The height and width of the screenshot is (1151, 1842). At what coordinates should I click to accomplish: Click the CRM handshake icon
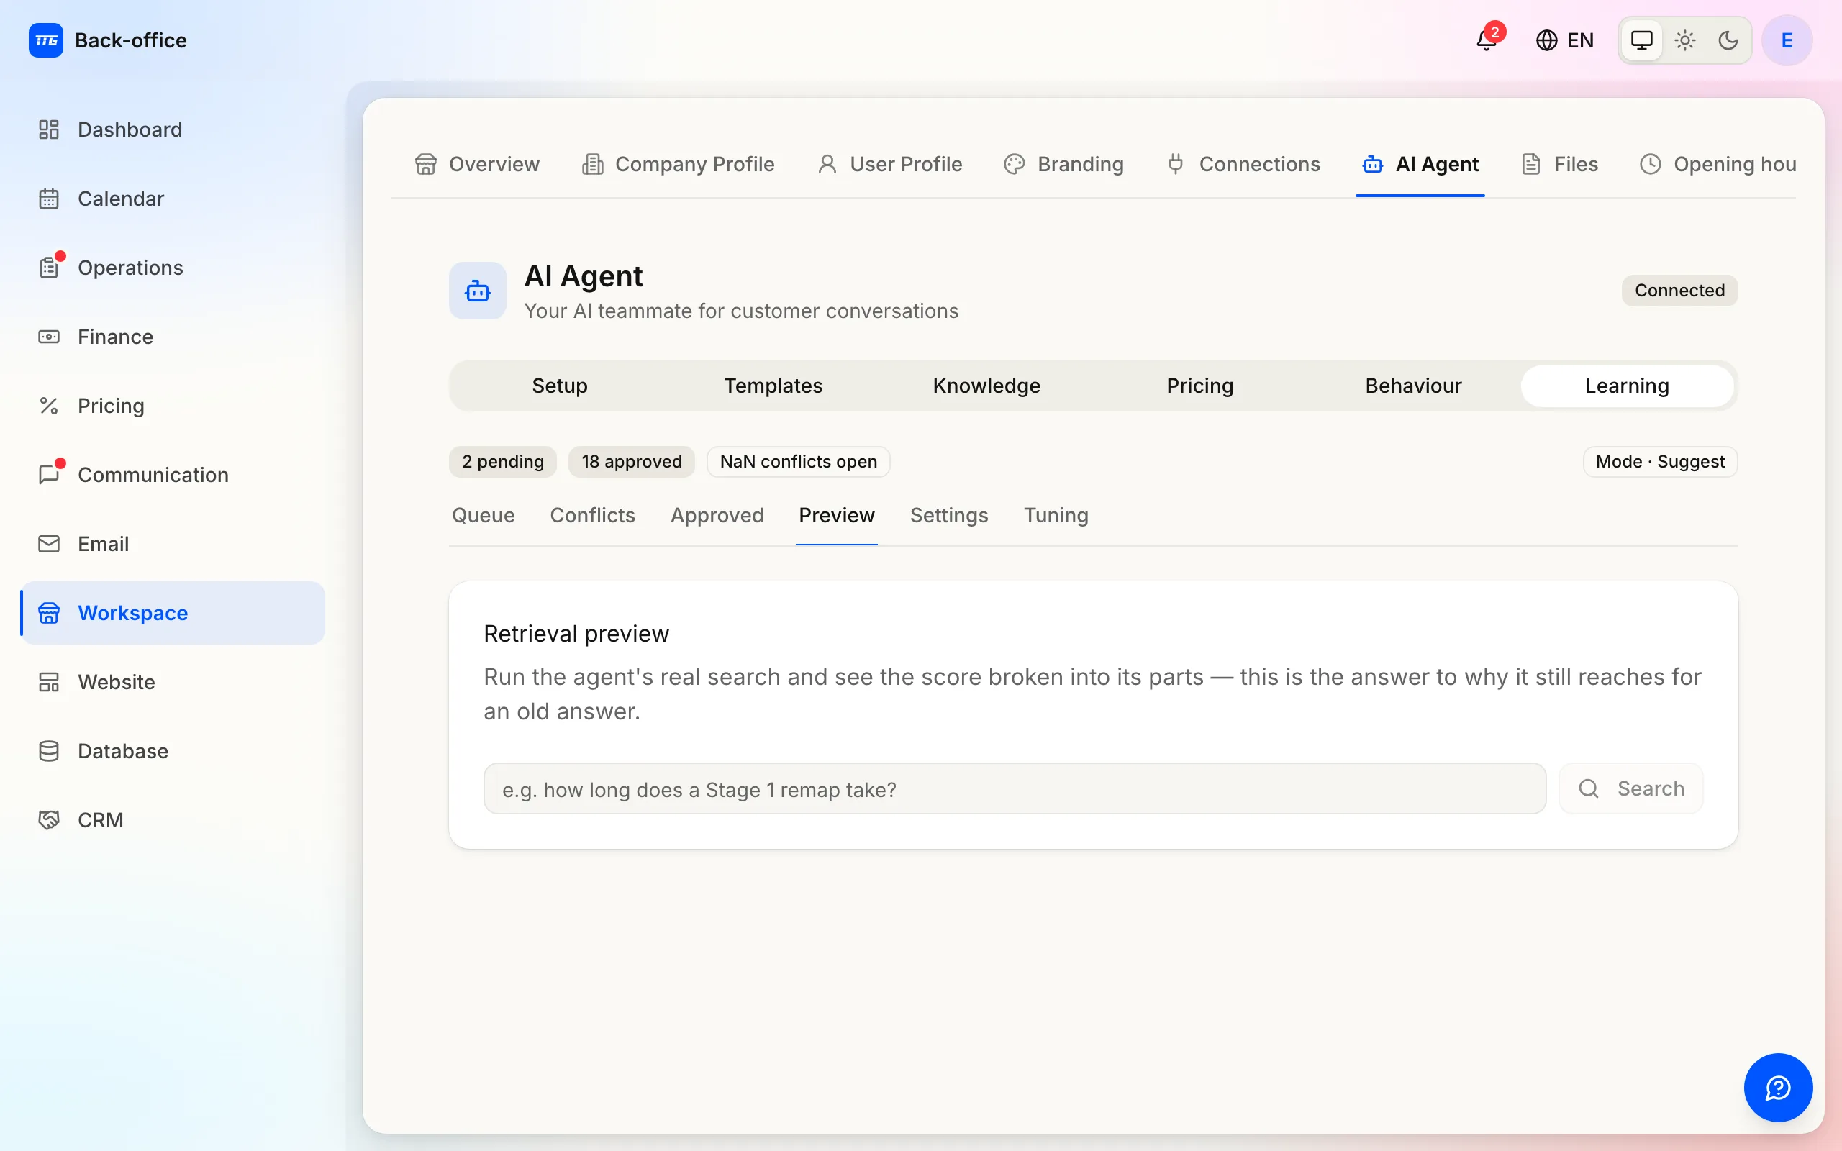click(49, 820)
